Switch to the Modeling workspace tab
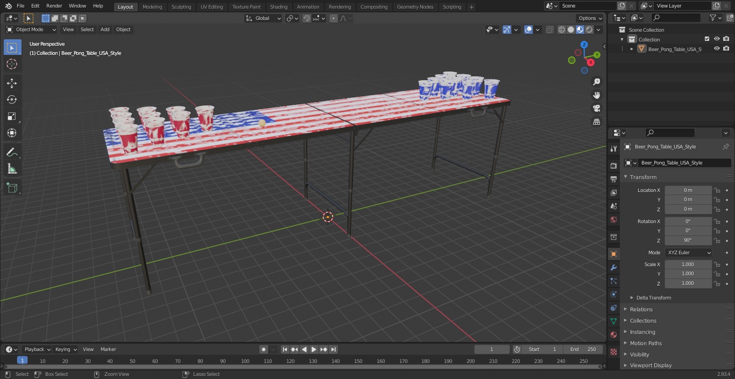The width and height of the screenshot is (735, 379). (152, 7)
